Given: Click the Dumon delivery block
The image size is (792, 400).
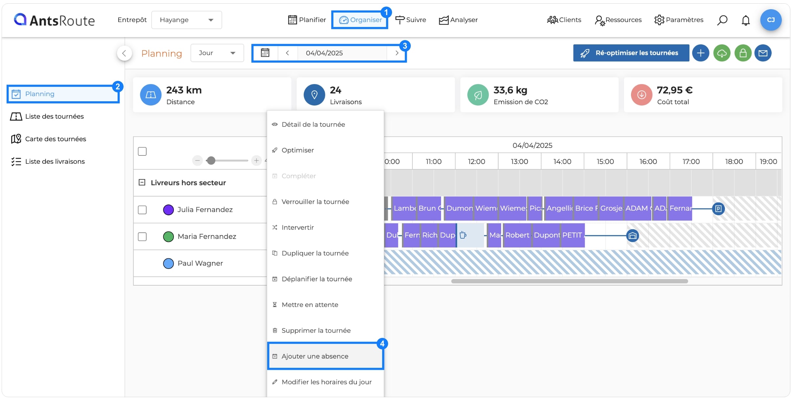Looking at the screenshot, I should pyautogui.click(x=459, y=208).
